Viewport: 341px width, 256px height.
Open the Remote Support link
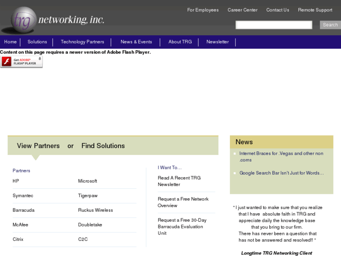(315, 10)
